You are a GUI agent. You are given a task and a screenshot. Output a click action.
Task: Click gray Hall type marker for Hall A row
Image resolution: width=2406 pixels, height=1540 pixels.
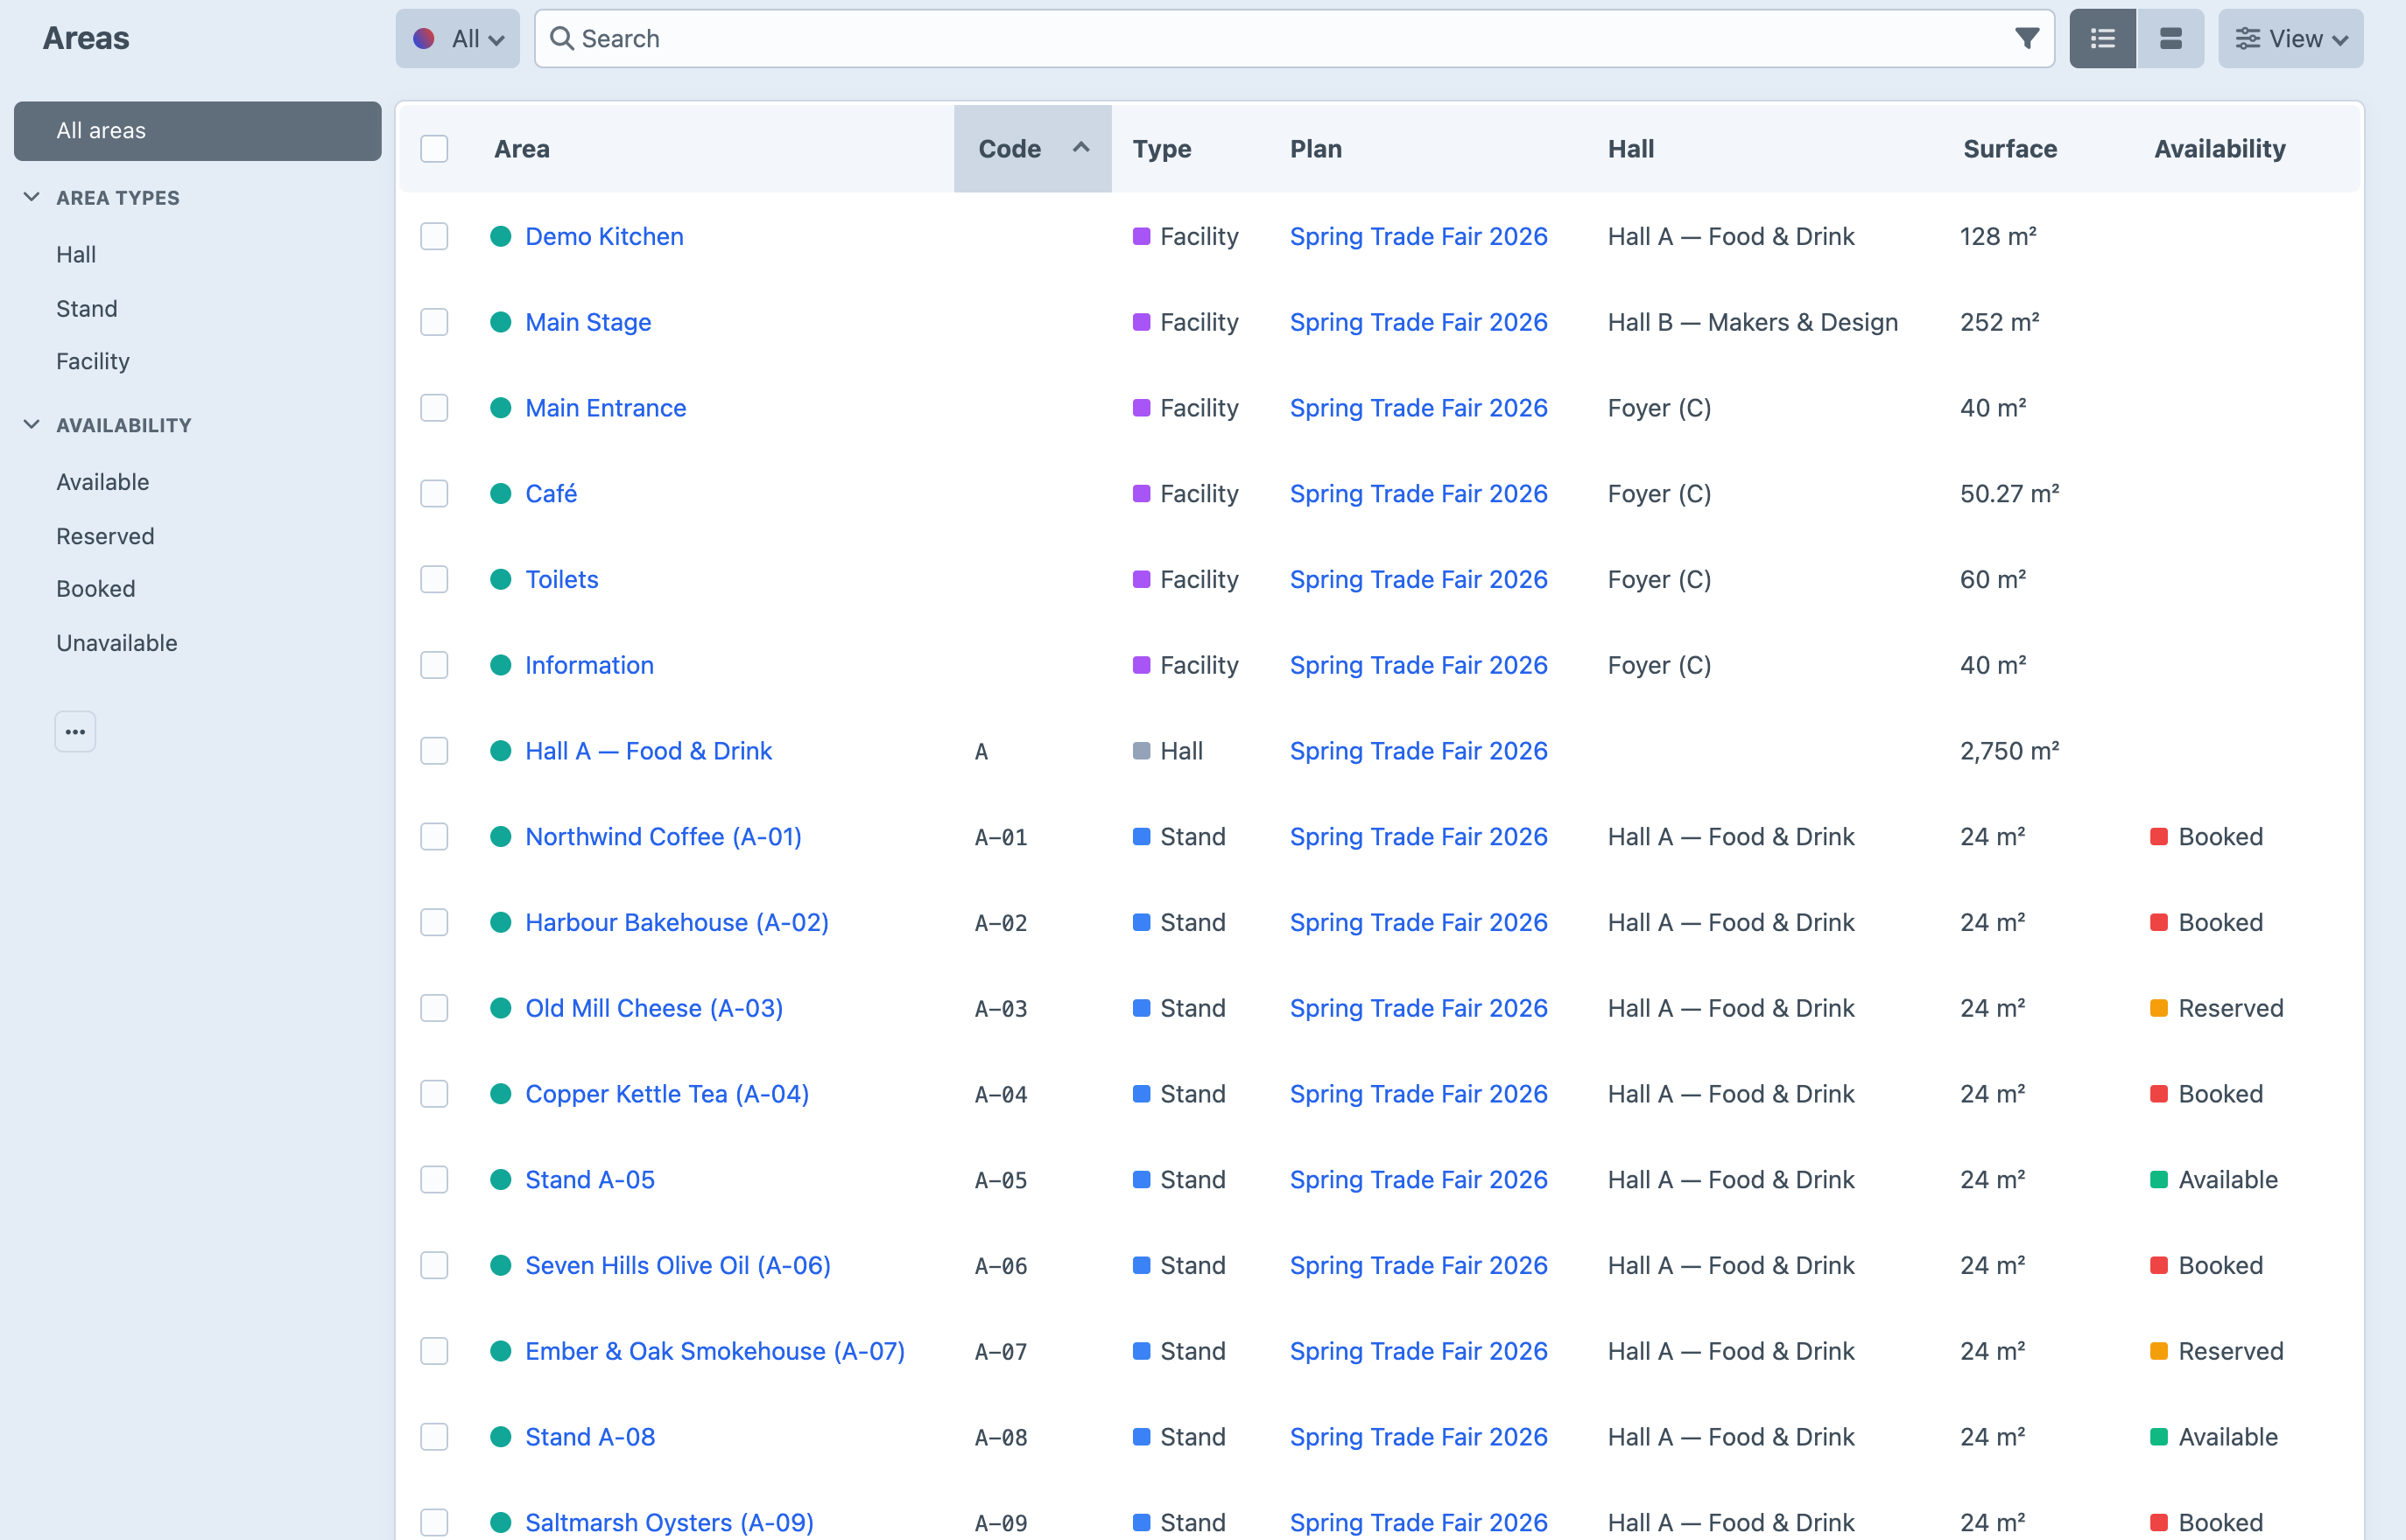(1141, 751)
